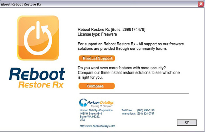Close the About Reboot Restore Rx dialog
This screenshot has height=132, width=205.
[x=201, y=4]
